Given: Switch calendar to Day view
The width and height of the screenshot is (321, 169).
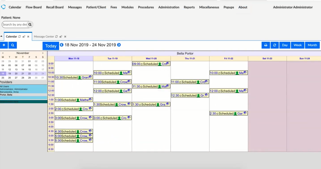Looking at the screenshot, I should [x=285, y=45].
